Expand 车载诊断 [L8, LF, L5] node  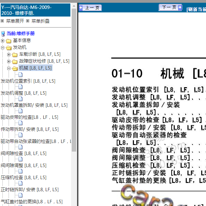[x=9, y=54]
